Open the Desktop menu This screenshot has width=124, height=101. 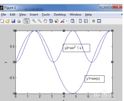pyautogui.click(x=60, y=15)
